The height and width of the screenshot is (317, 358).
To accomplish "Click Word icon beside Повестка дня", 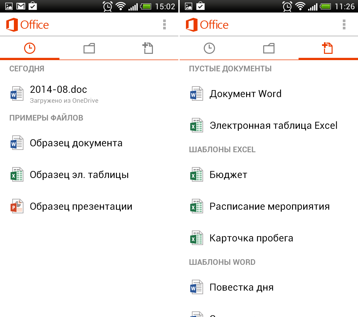I will (197, 287).
